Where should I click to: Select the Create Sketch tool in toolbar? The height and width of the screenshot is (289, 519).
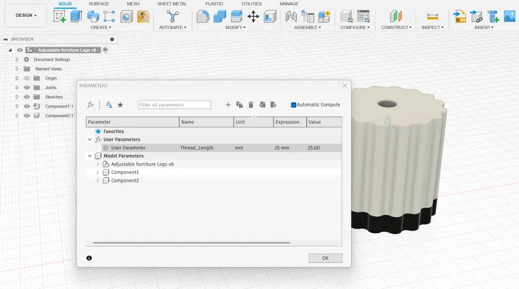click(60, 16)
